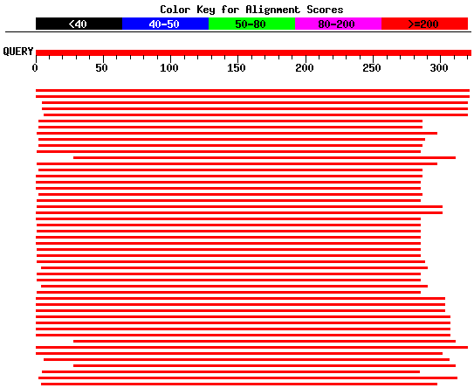Click the third alignment hit bar from top
This screenshot has width=474, height=388.
[255, 102]
